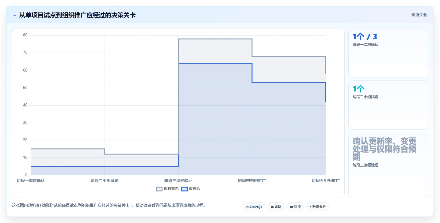This screenshot has width=440, height=223.
Task: Toggle the 改善后 legend entry
Action: pos(191,189)
